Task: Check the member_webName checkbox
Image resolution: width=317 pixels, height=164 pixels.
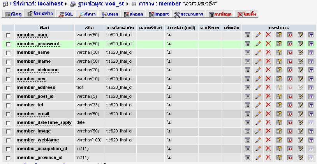Action: [8, 141]
